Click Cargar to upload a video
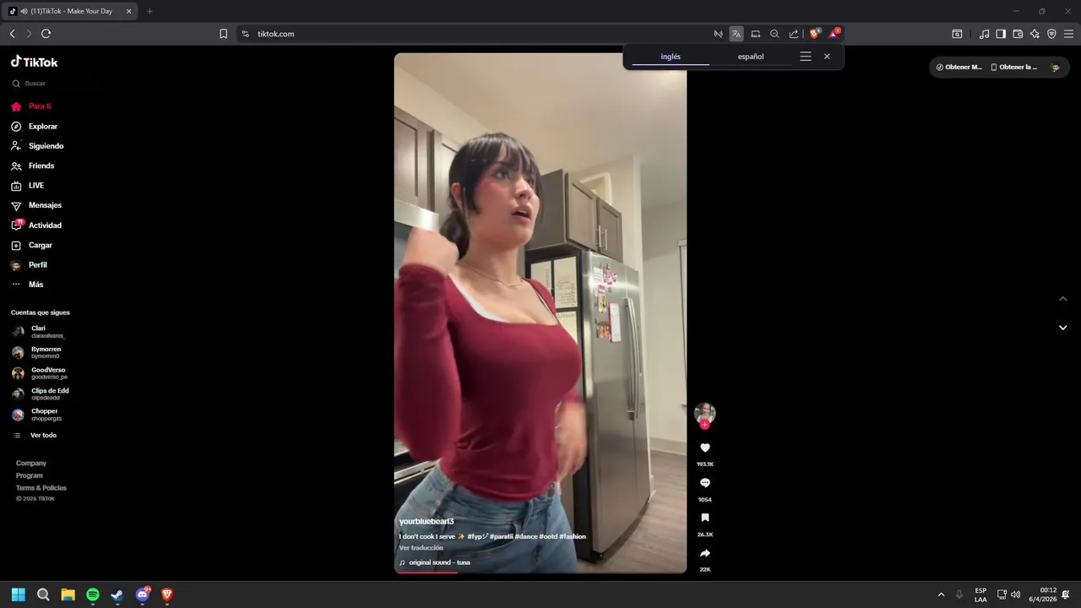Image resolution: width=1081 pixels, height=608 pixels. click(x=32, y=245)
